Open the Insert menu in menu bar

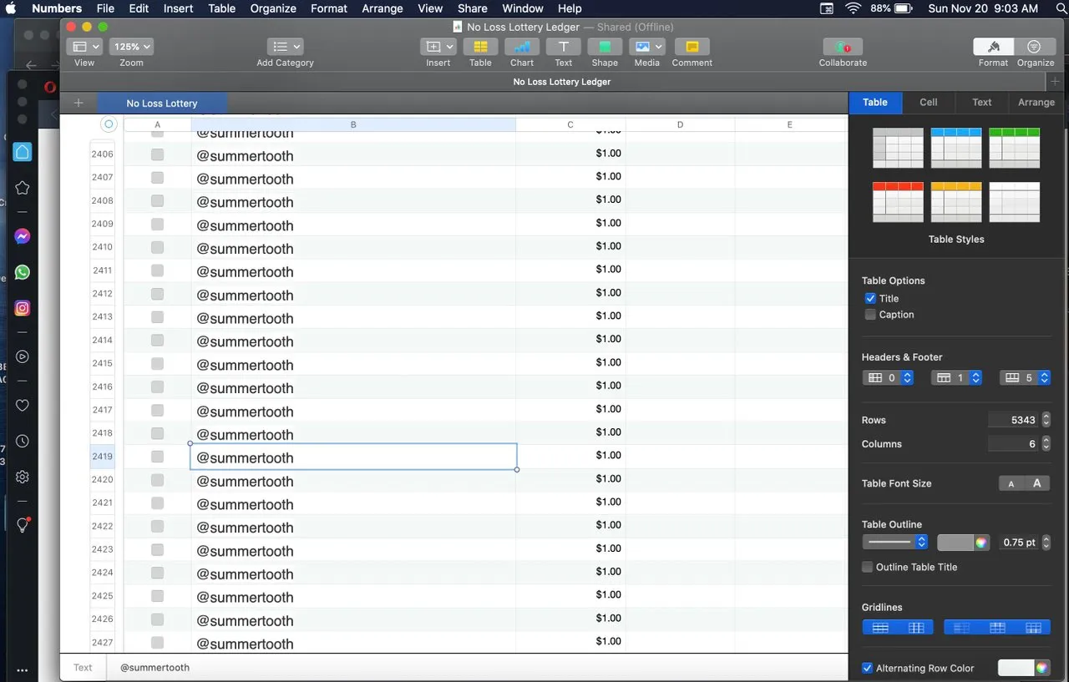pos(179,8)
